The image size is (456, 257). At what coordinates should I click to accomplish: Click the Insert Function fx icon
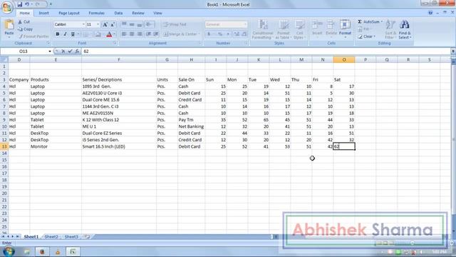pyautogui.click(x=77, y=51)
